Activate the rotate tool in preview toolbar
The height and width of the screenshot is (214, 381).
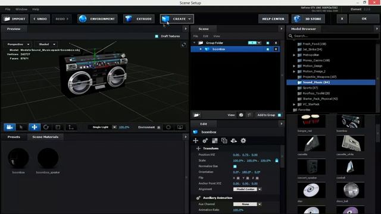[x=46, y=127]
